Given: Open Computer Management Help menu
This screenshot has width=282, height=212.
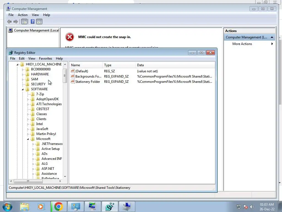Looking at the screenshot, I should tap(47, 15).
